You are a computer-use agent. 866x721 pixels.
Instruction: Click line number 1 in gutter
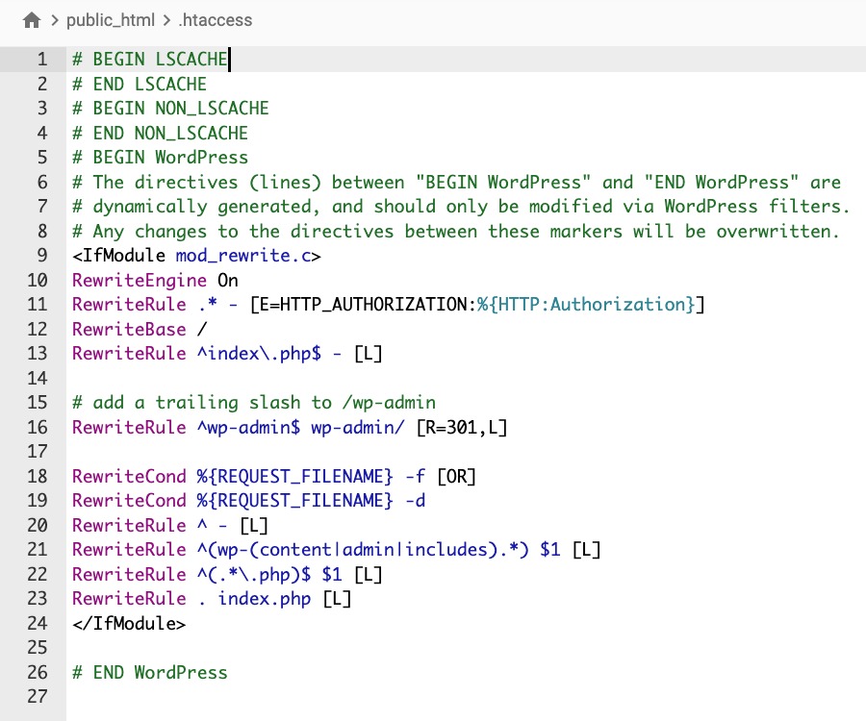tap(42, 59)
